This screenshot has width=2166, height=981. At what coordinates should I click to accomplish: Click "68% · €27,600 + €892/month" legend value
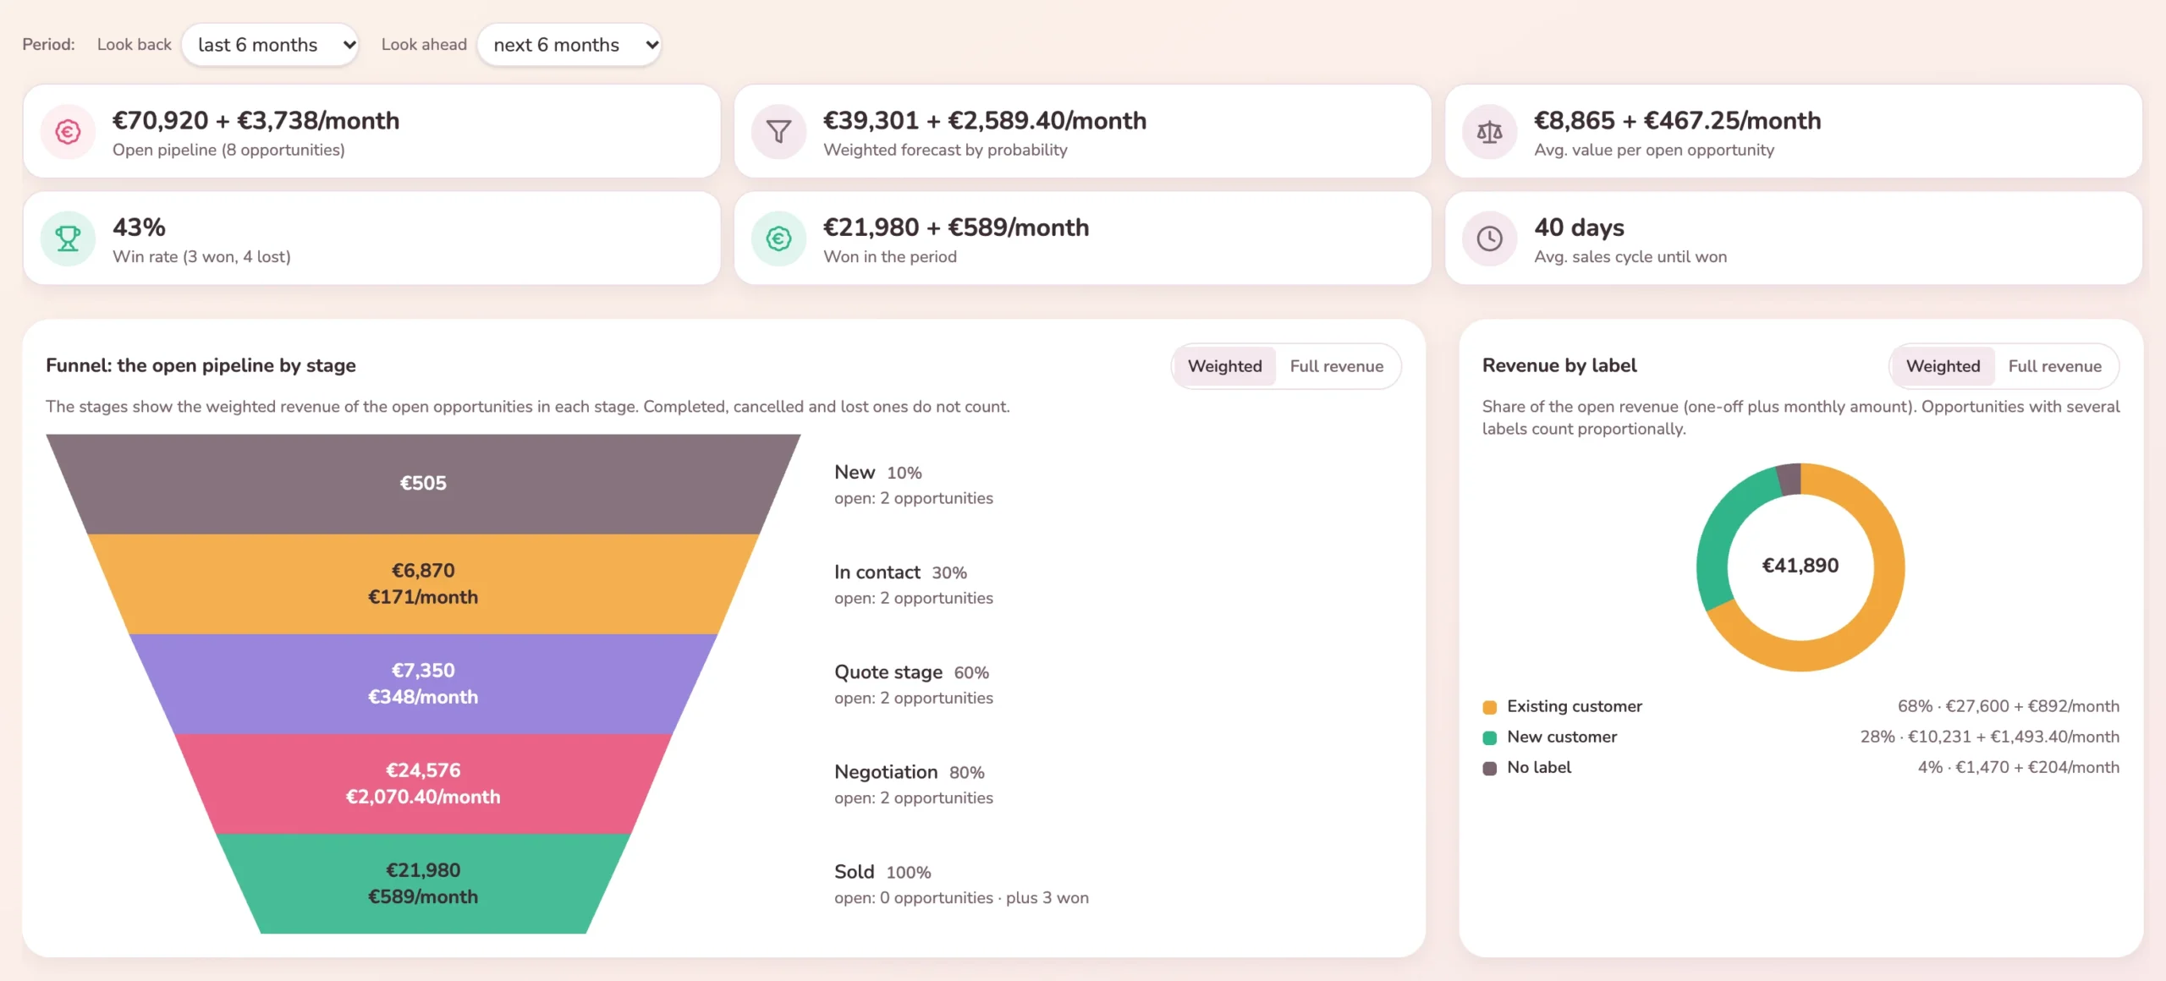coord(2009,707)
